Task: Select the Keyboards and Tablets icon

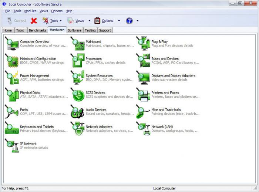Action: coord(12,128)
